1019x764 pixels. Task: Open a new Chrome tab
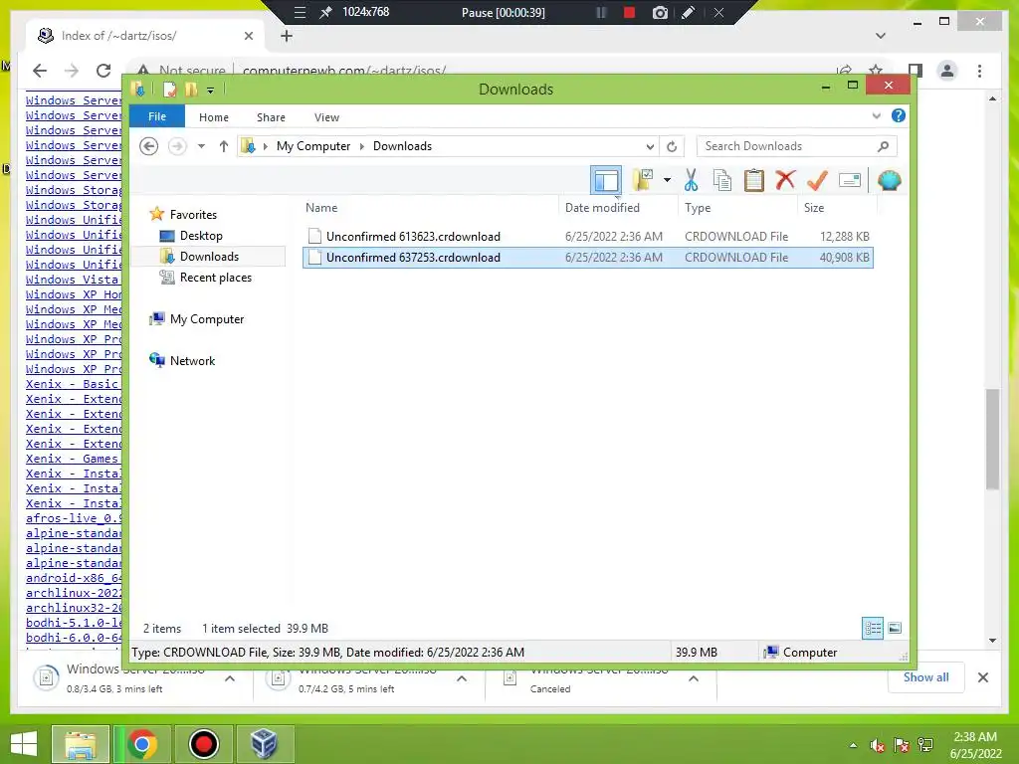pyautogui.click(x=287, y=36)
